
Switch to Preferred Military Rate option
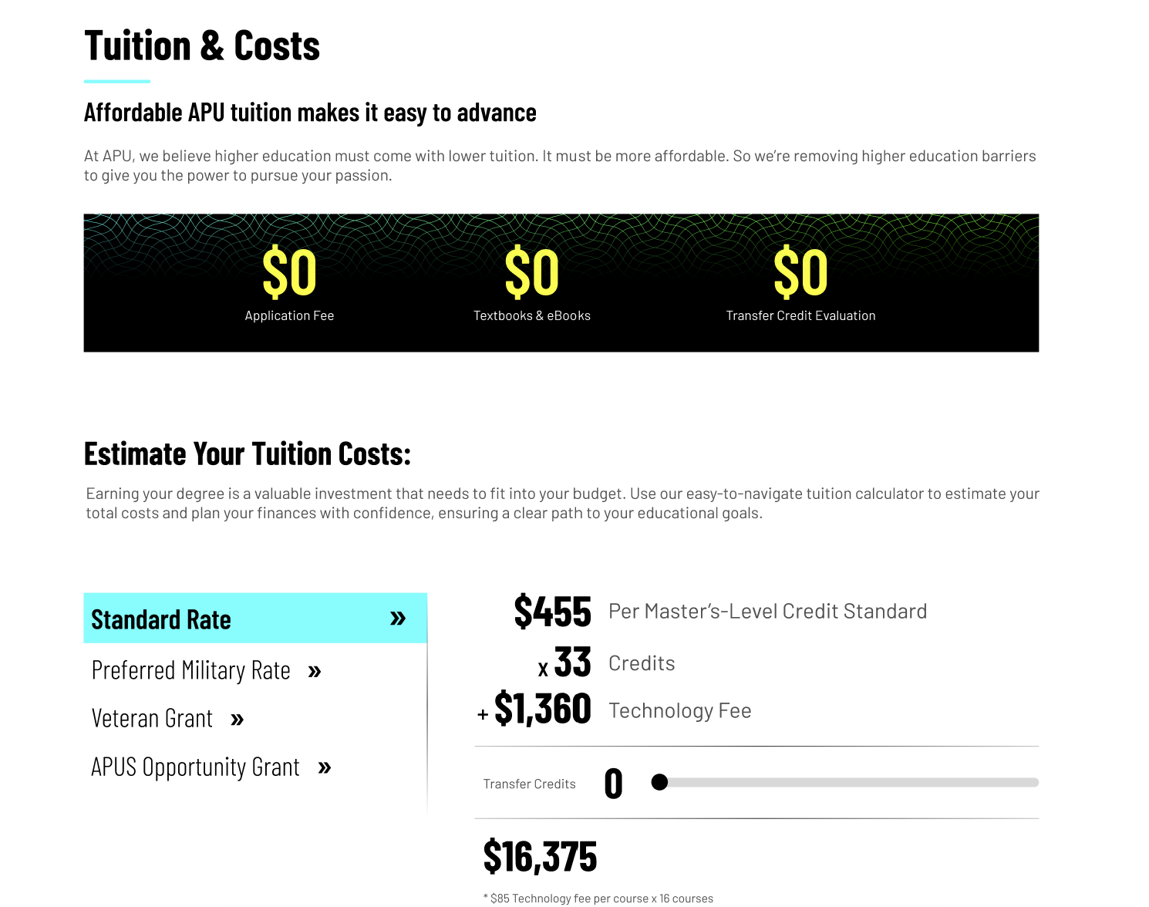point(190,670)
